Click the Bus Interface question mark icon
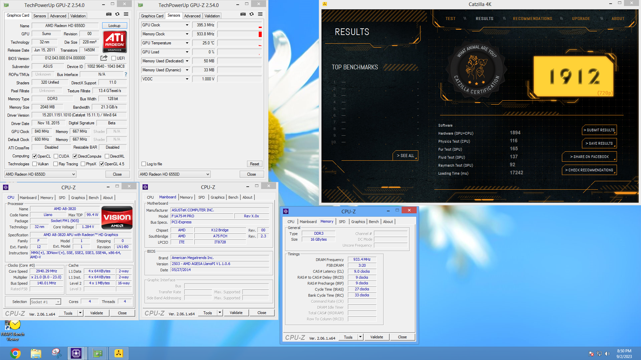The height and width of the screenshot is (360, 641). (x=126, y=74)
